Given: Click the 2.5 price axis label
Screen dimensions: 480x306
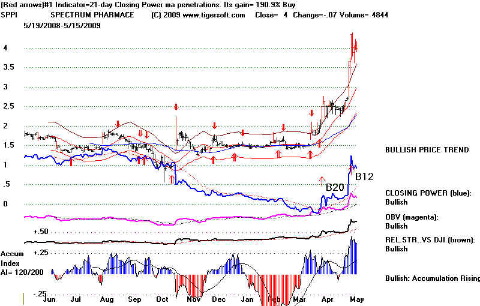Looking at the screenshot, I should pos(8,106).
